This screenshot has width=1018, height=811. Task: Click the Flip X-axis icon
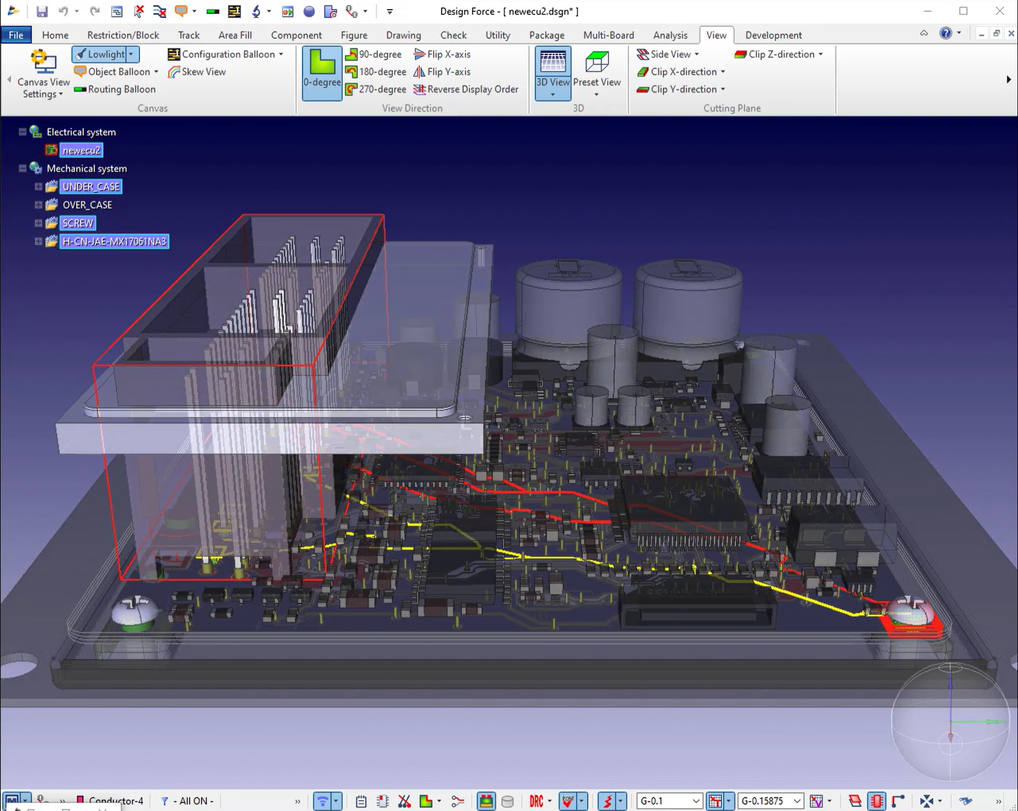pos(419,54)
